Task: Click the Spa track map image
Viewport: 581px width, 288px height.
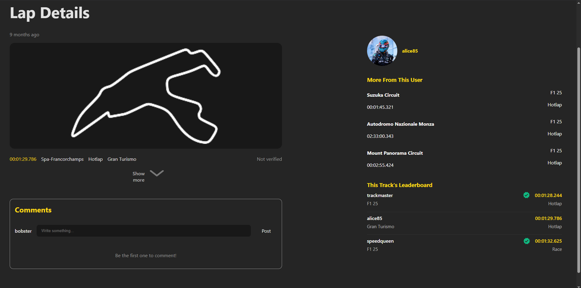Action: click(146, 95)
